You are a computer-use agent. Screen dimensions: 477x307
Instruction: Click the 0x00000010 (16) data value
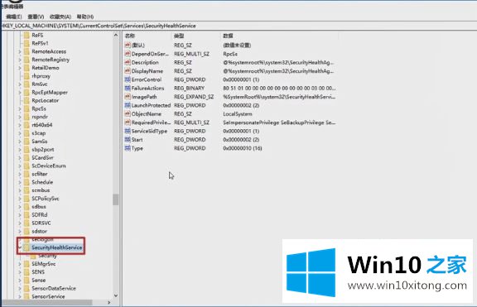tap(243, 148)
